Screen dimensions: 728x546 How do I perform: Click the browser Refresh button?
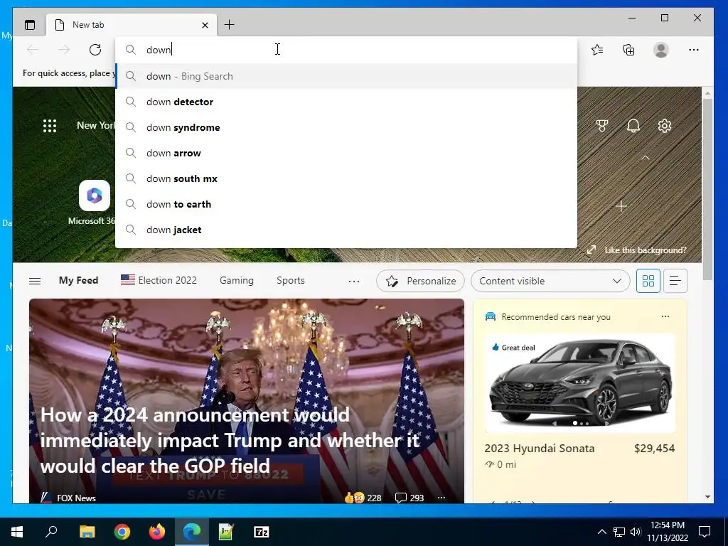point(95,50)
